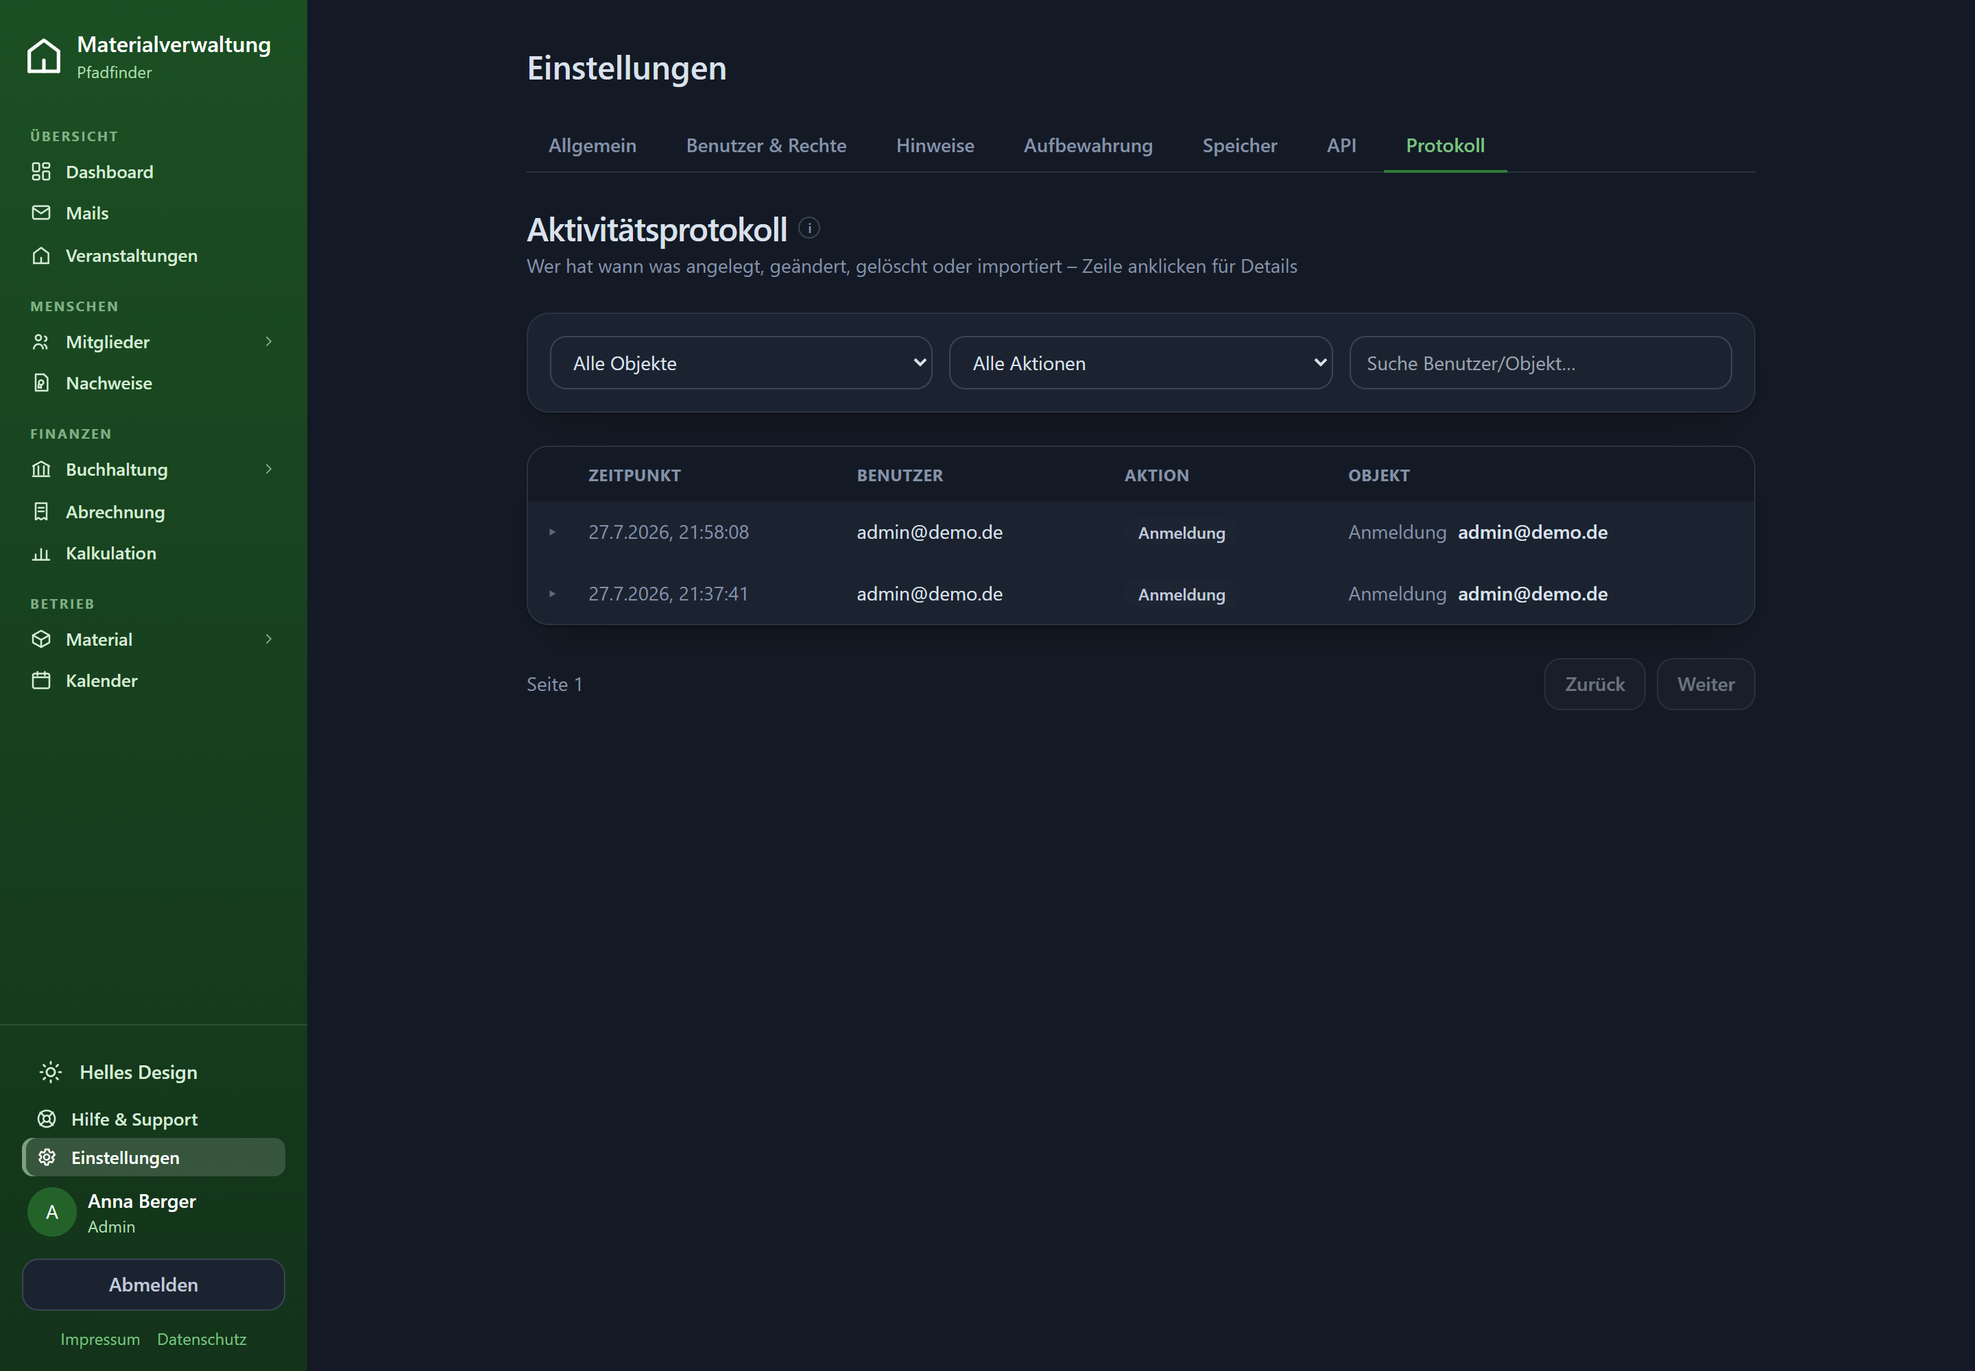The image size is (1975, 1371).
Task: Open the Alle Aktionen dropdown
Action: [1140, 363]
